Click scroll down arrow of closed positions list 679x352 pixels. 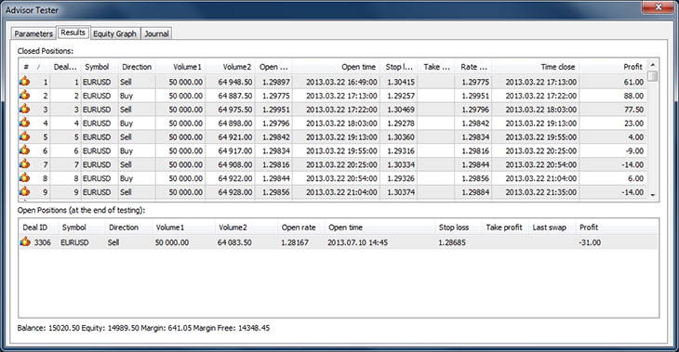coord(653,195)
